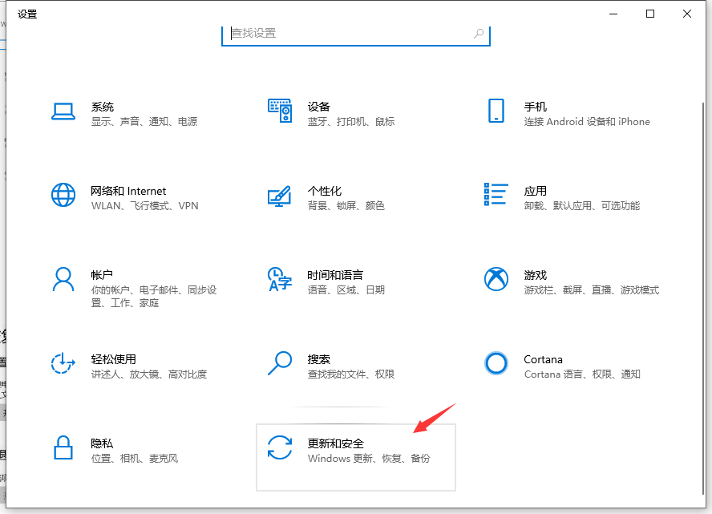This screenshot has width=712, height=514.
Task: Click 背景、锁屏、颜色 description
Action: 346,206
